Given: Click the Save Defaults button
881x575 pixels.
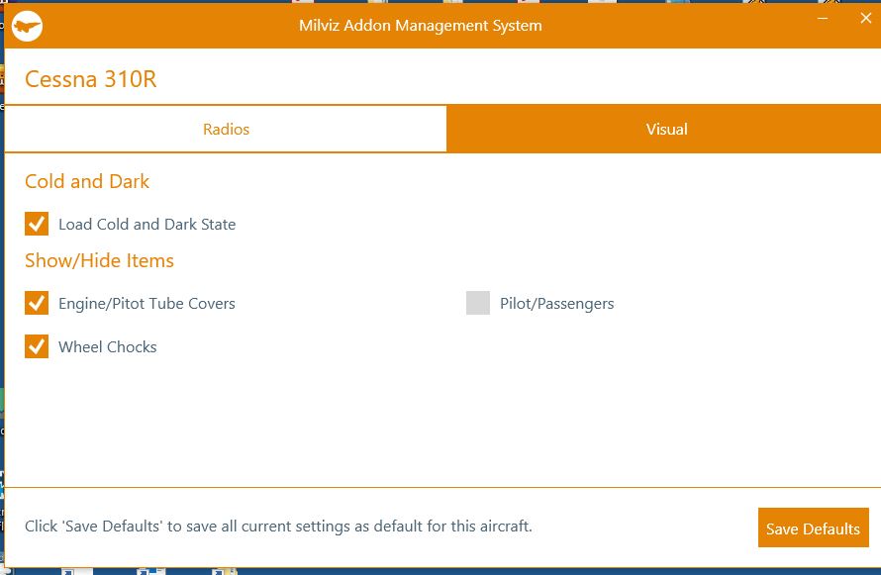Looking at the screenshot, I should tap(813, 527).
